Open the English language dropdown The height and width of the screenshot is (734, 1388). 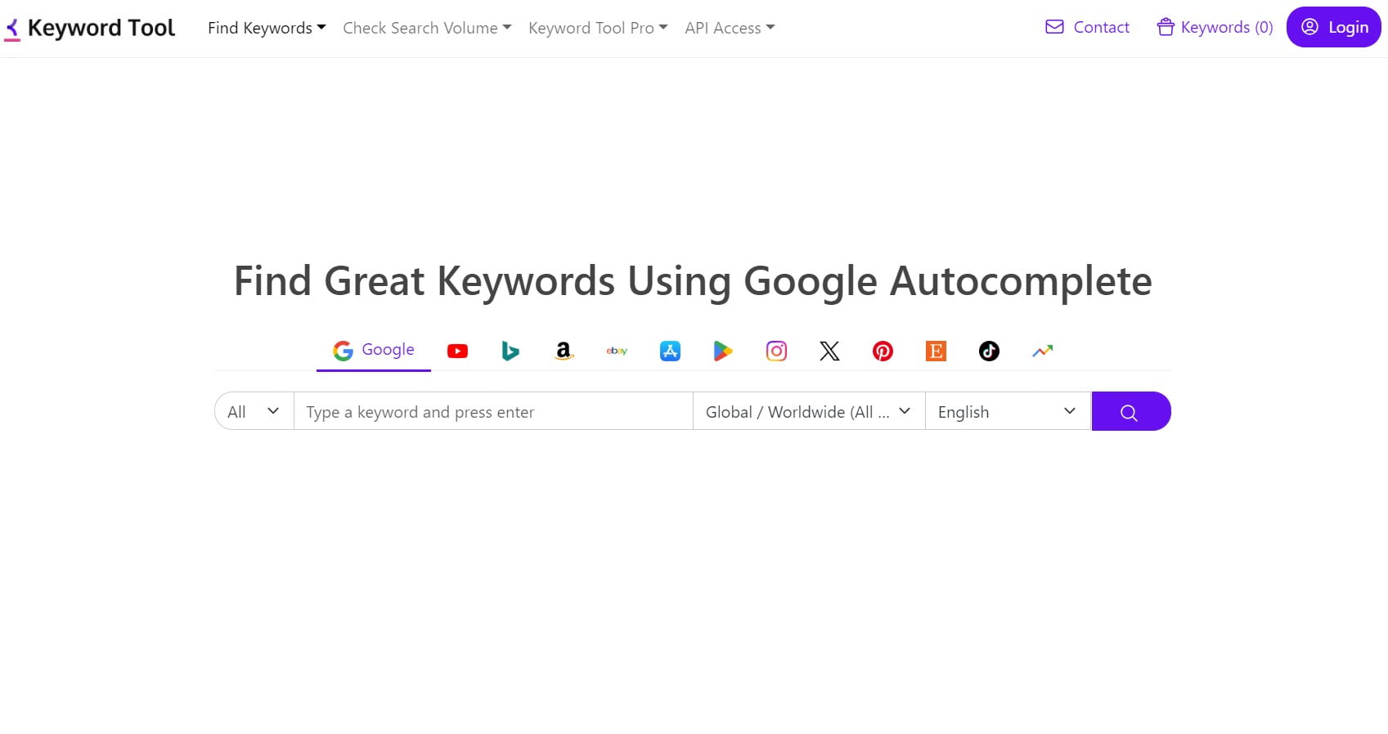point(1008,411)
